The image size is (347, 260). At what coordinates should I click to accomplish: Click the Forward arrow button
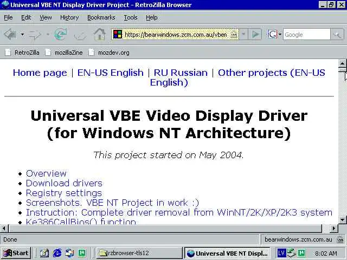coord(35,34)
